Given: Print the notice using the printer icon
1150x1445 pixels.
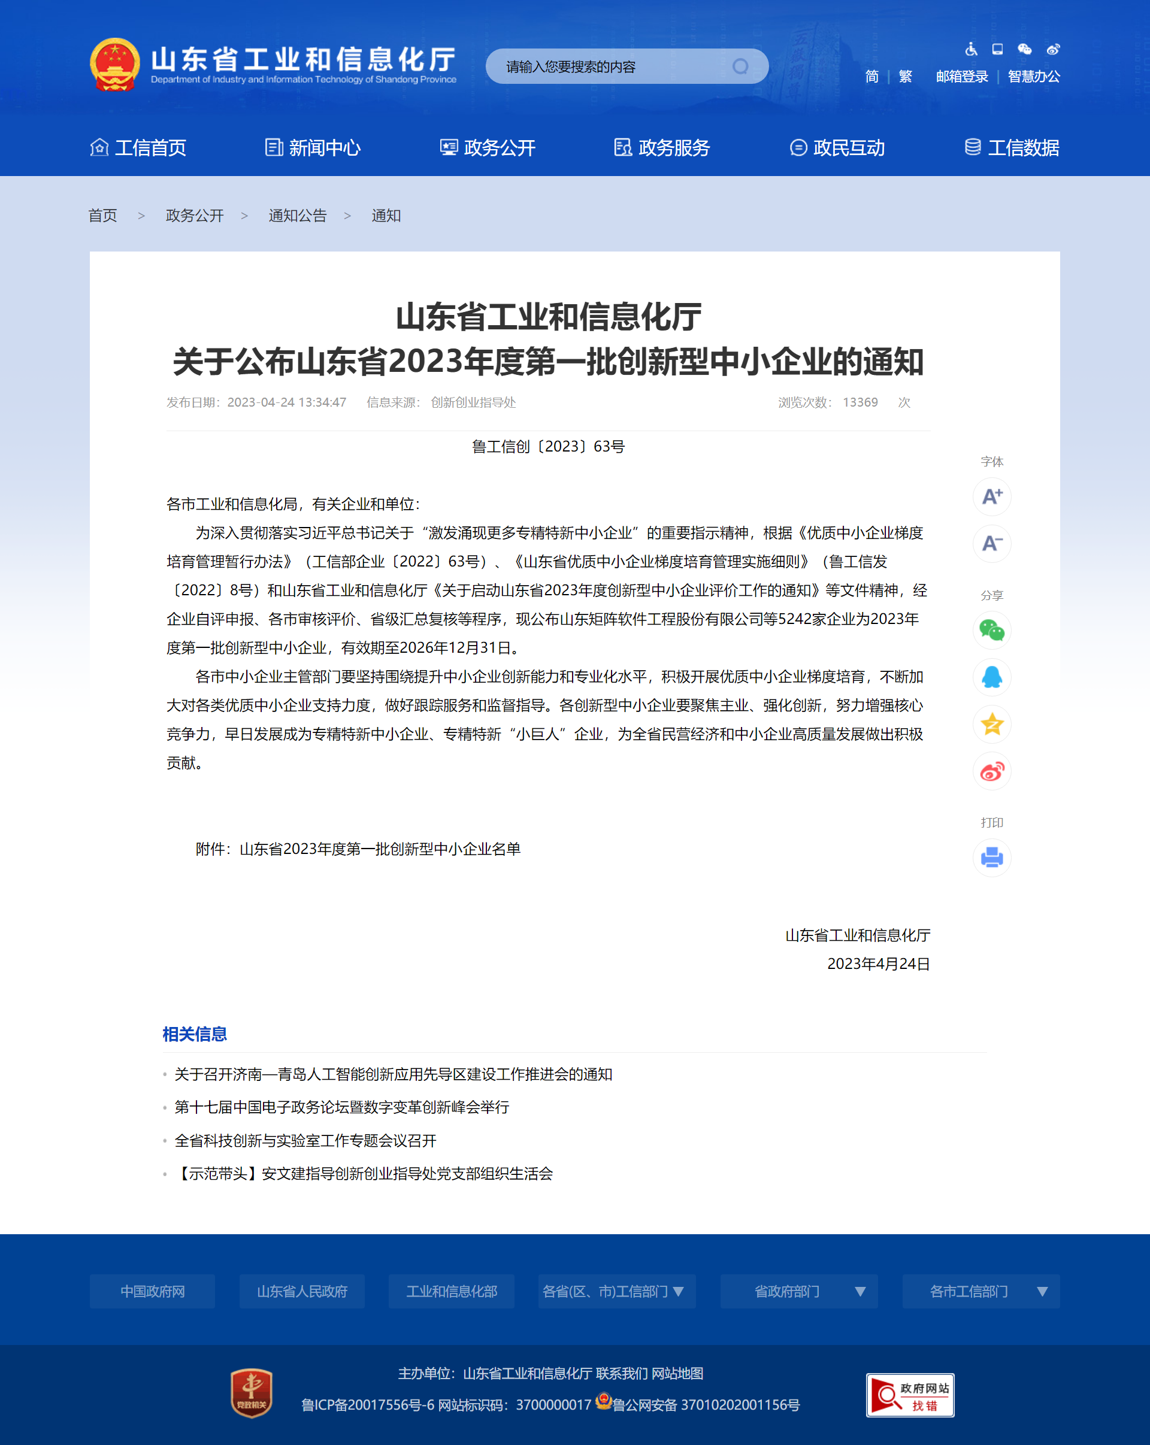Looking at the screenshot, I should coord(992,857).
